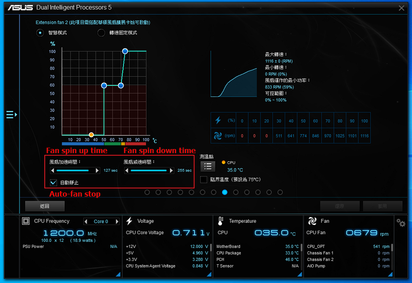Screen dimensions: 412x283
Task: Click the ASUS logo
Action: 21,8
